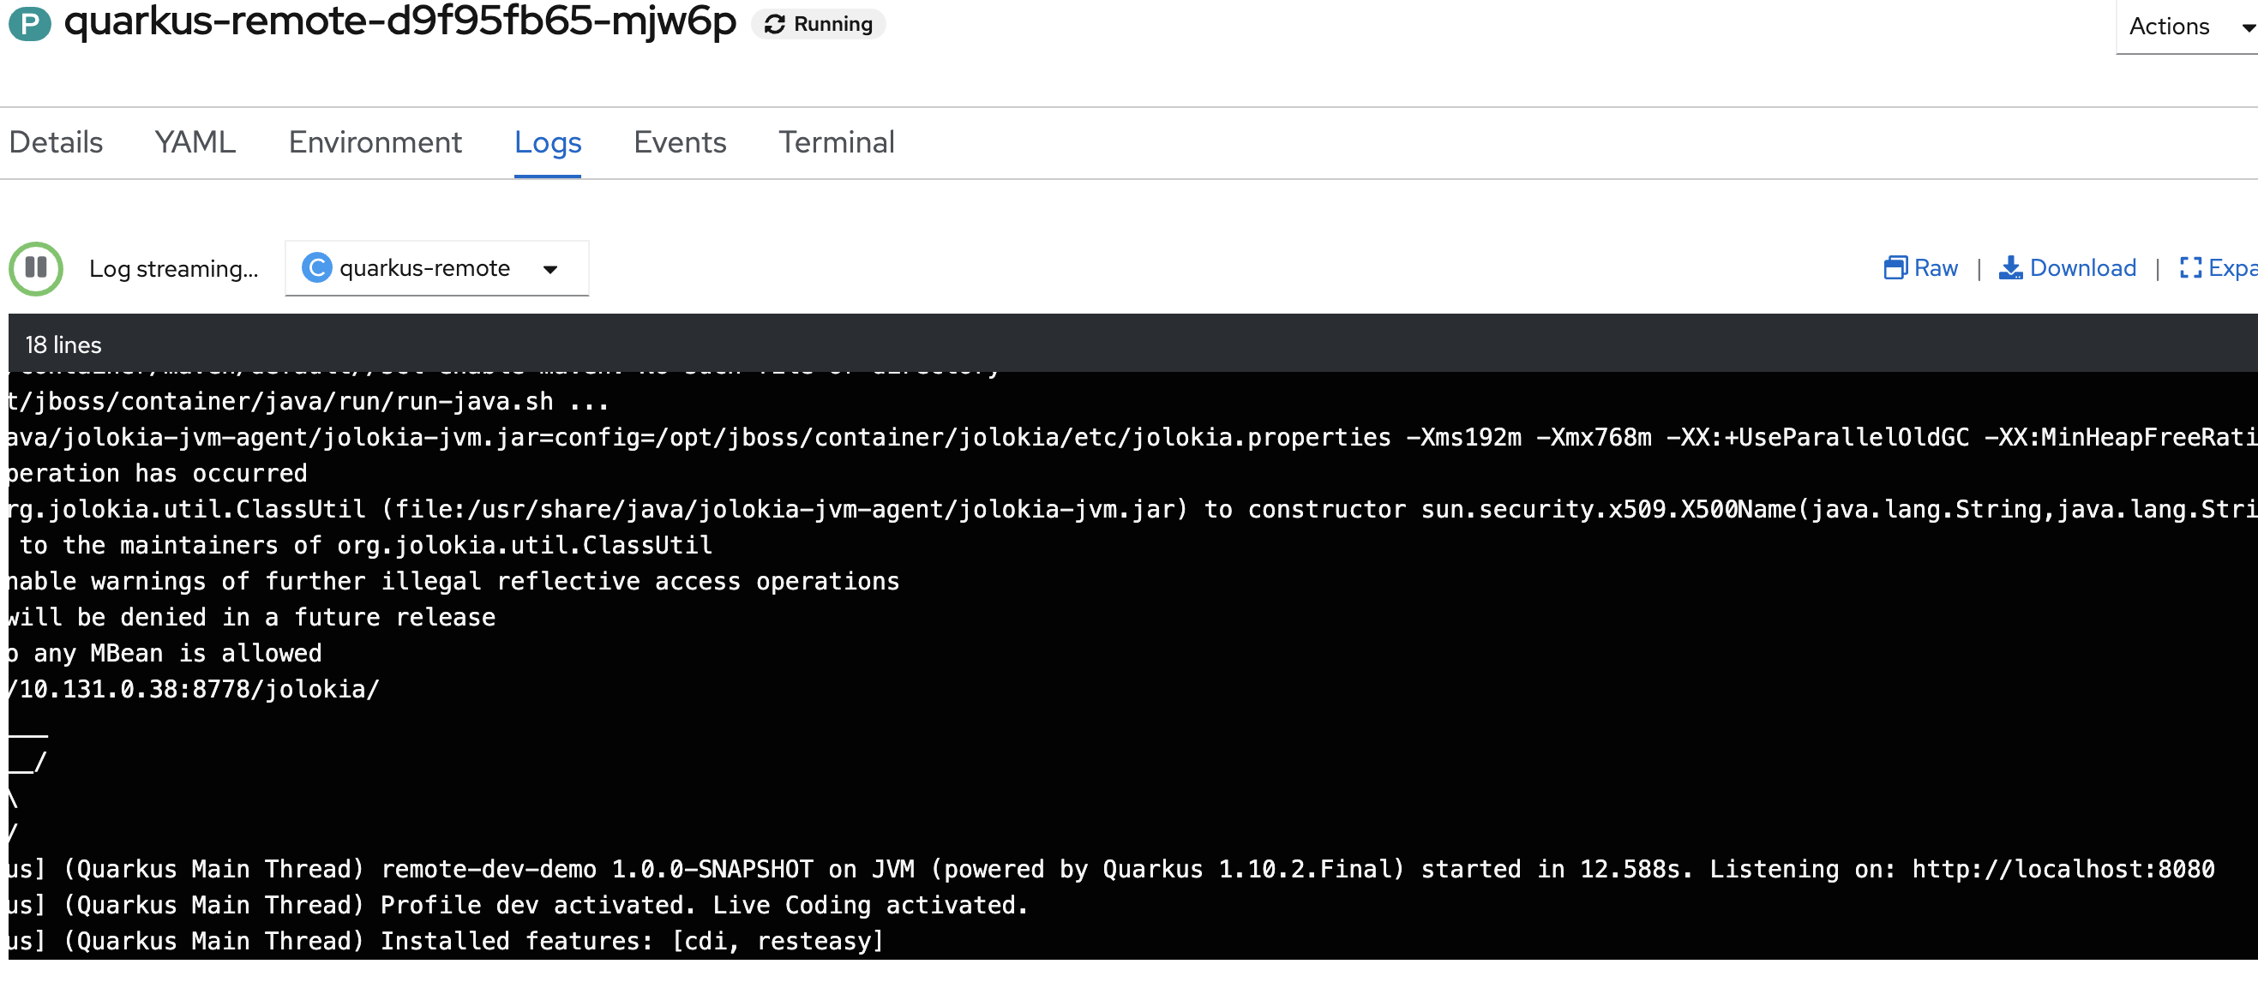Click the Raw file icon

pyautogui.click(x=1896, y=267)
